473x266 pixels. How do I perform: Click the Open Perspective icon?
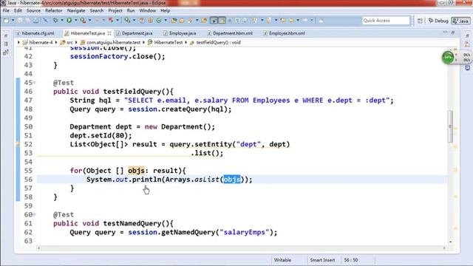coord(420,21)
